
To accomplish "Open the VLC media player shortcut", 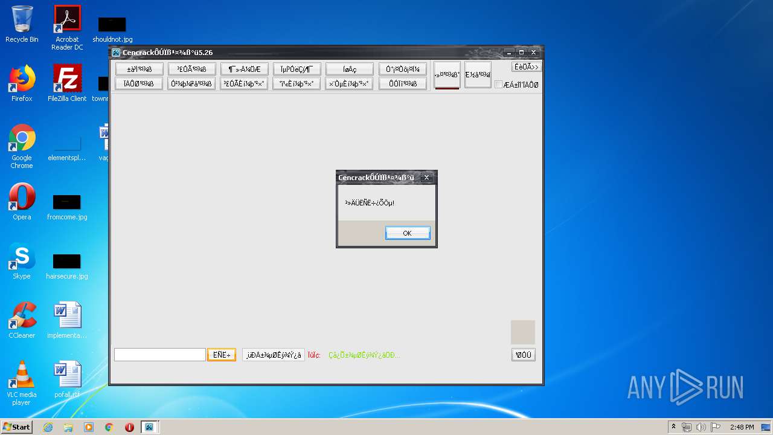I will (22, 383).
